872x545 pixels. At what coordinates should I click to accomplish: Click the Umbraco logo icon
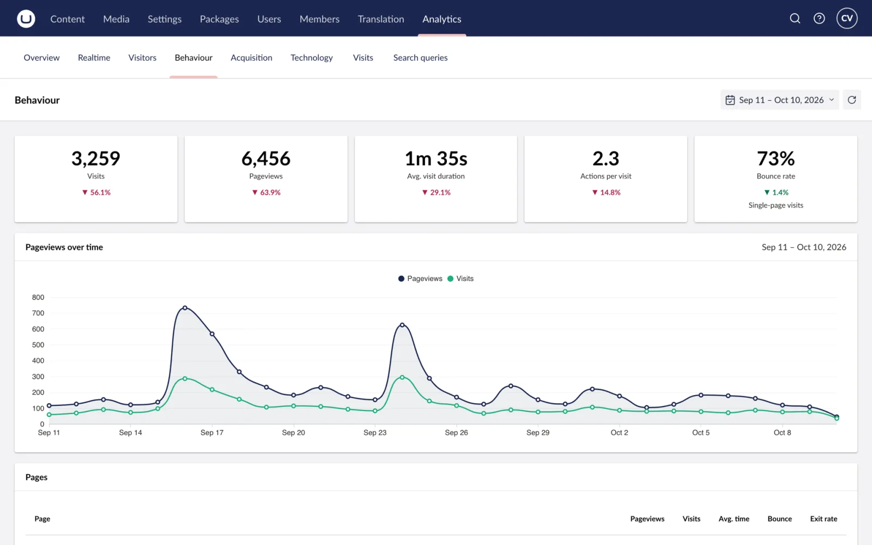pos(26,19)
